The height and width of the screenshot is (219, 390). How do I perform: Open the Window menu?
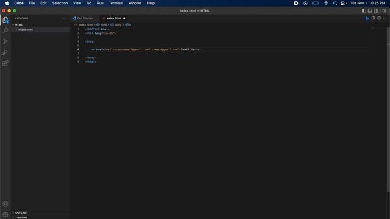pos(135,3)
